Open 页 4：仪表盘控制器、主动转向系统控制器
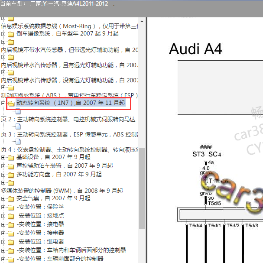The width and height of the screenshot is (263, 263). coord(70,149)
